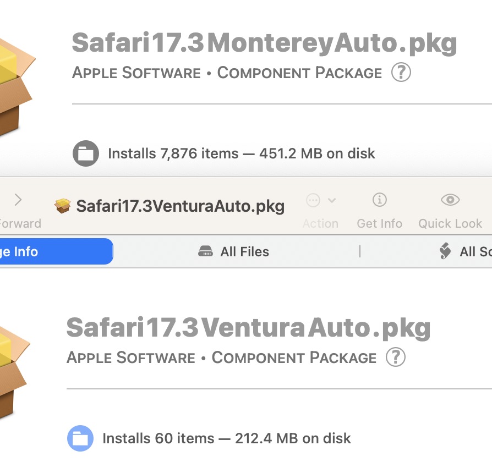The image size is (492, 462).
Task: Open Quick Look eye icon
Action: coord(450,200)
